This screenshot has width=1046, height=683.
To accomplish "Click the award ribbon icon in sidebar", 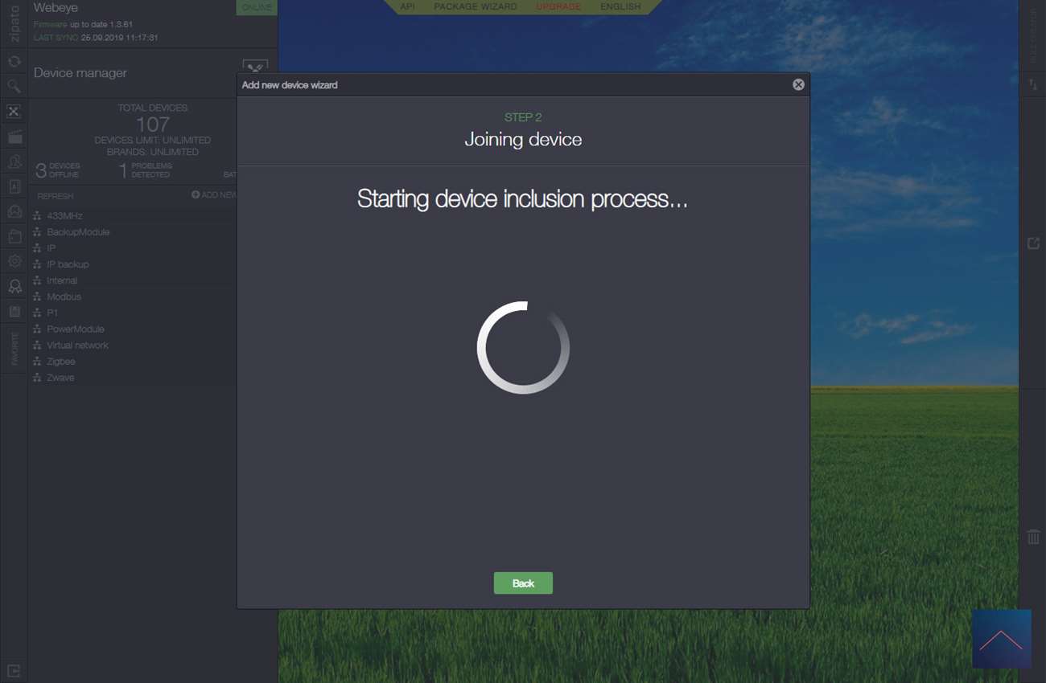I will point(14,286).
